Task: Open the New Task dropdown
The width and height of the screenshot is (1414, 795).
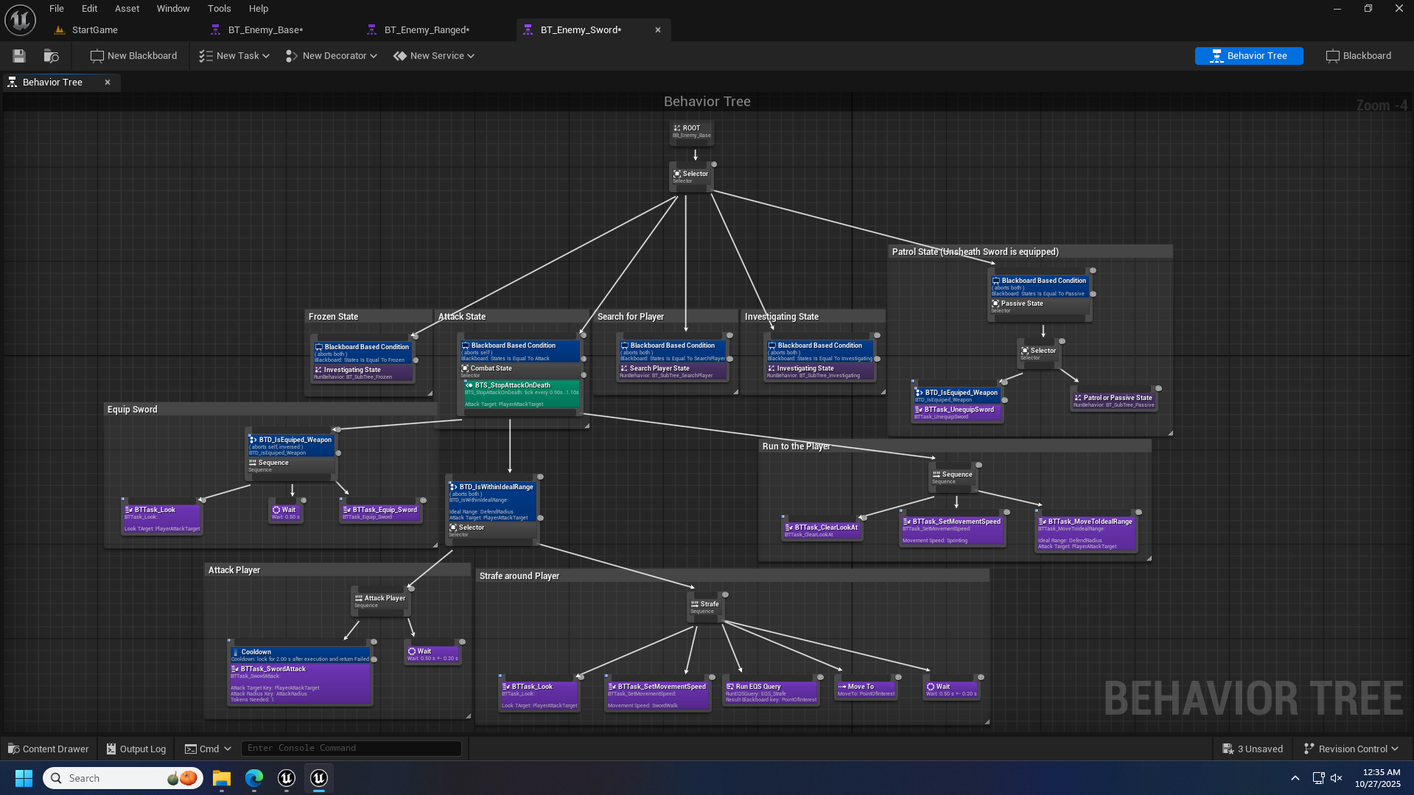Action: (x=234, y=56)
